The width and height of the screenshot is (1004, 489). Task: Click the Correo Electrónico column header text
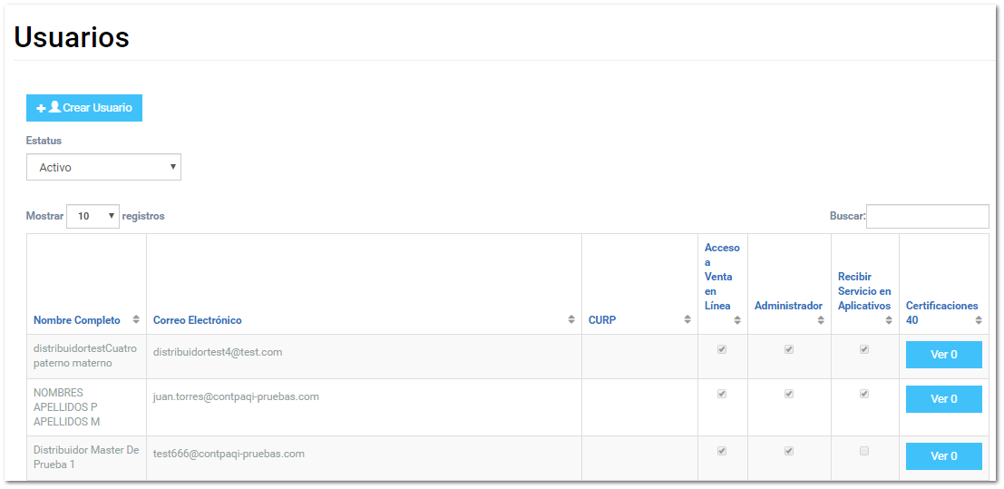pos(198,320)
